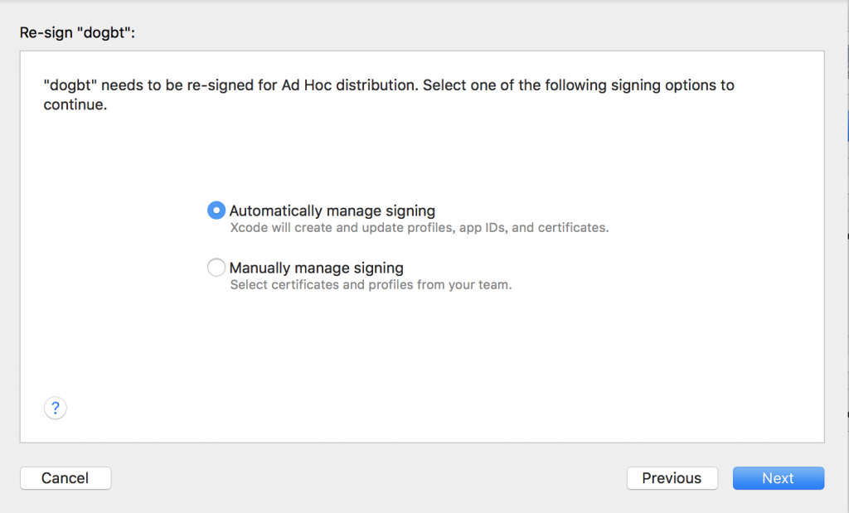This screenshot has width=849, height=513.
Task: Click the Cancel button
Action: (x=65, y=478)
